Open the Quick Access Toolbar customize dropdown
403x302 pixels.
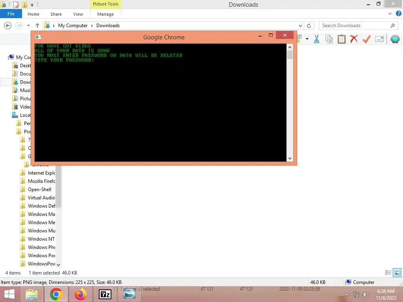pos(32,5)
